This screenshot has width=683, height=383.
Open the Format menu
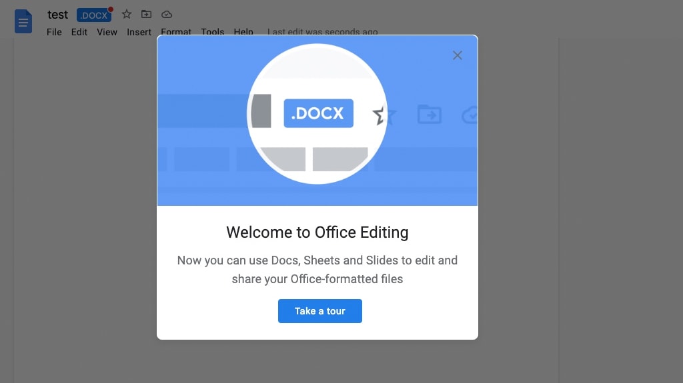(x=176, y=32)
